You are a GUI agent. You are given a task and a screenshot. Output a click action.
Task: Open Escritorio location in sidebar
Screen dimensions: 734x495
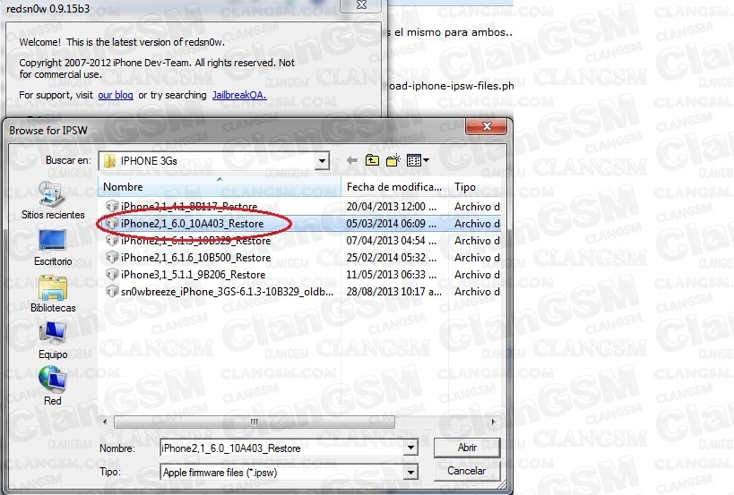click(53, 248)
